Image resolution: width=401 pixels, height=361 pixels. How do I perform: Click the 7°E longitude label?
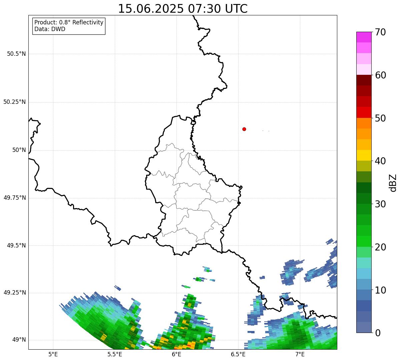(x=300, y=354)
